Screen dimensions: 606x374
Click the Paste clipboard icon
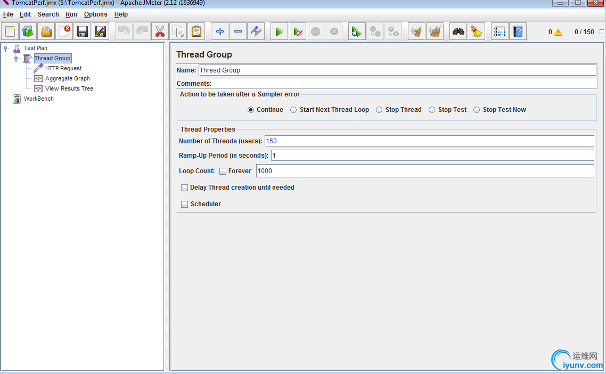click(x=196, y=31)
